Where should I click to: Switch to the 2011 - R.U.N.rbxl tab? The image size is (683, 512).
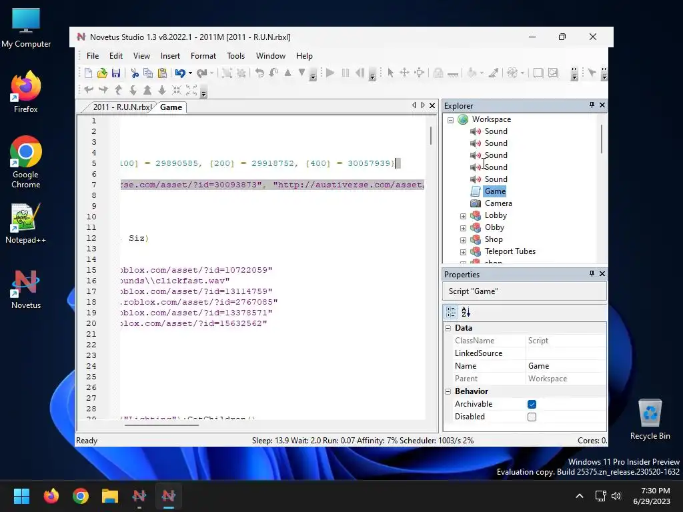click(x=123, y=107)
